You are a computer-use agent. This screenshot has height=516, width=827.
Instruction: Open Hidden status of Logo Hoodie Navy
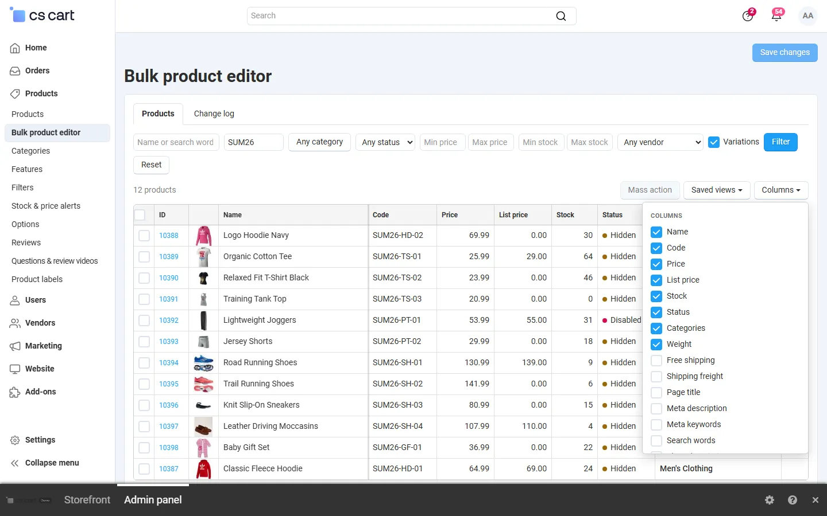[x=619, y=236]
